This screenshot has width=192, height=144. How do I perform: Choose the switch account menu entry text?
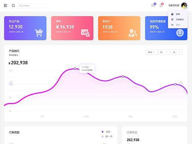point(180,20)
